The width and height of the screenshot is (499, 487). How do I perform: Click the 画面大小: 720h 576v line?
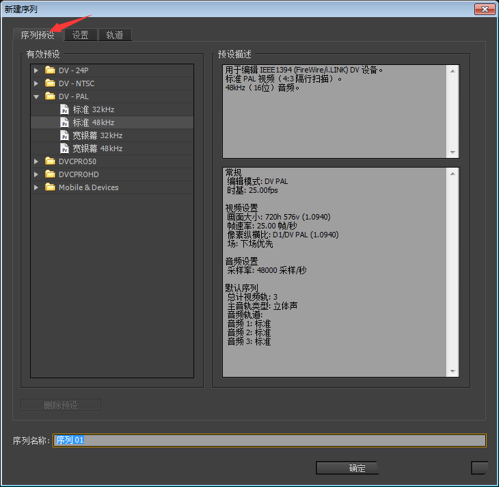(279, 217)
